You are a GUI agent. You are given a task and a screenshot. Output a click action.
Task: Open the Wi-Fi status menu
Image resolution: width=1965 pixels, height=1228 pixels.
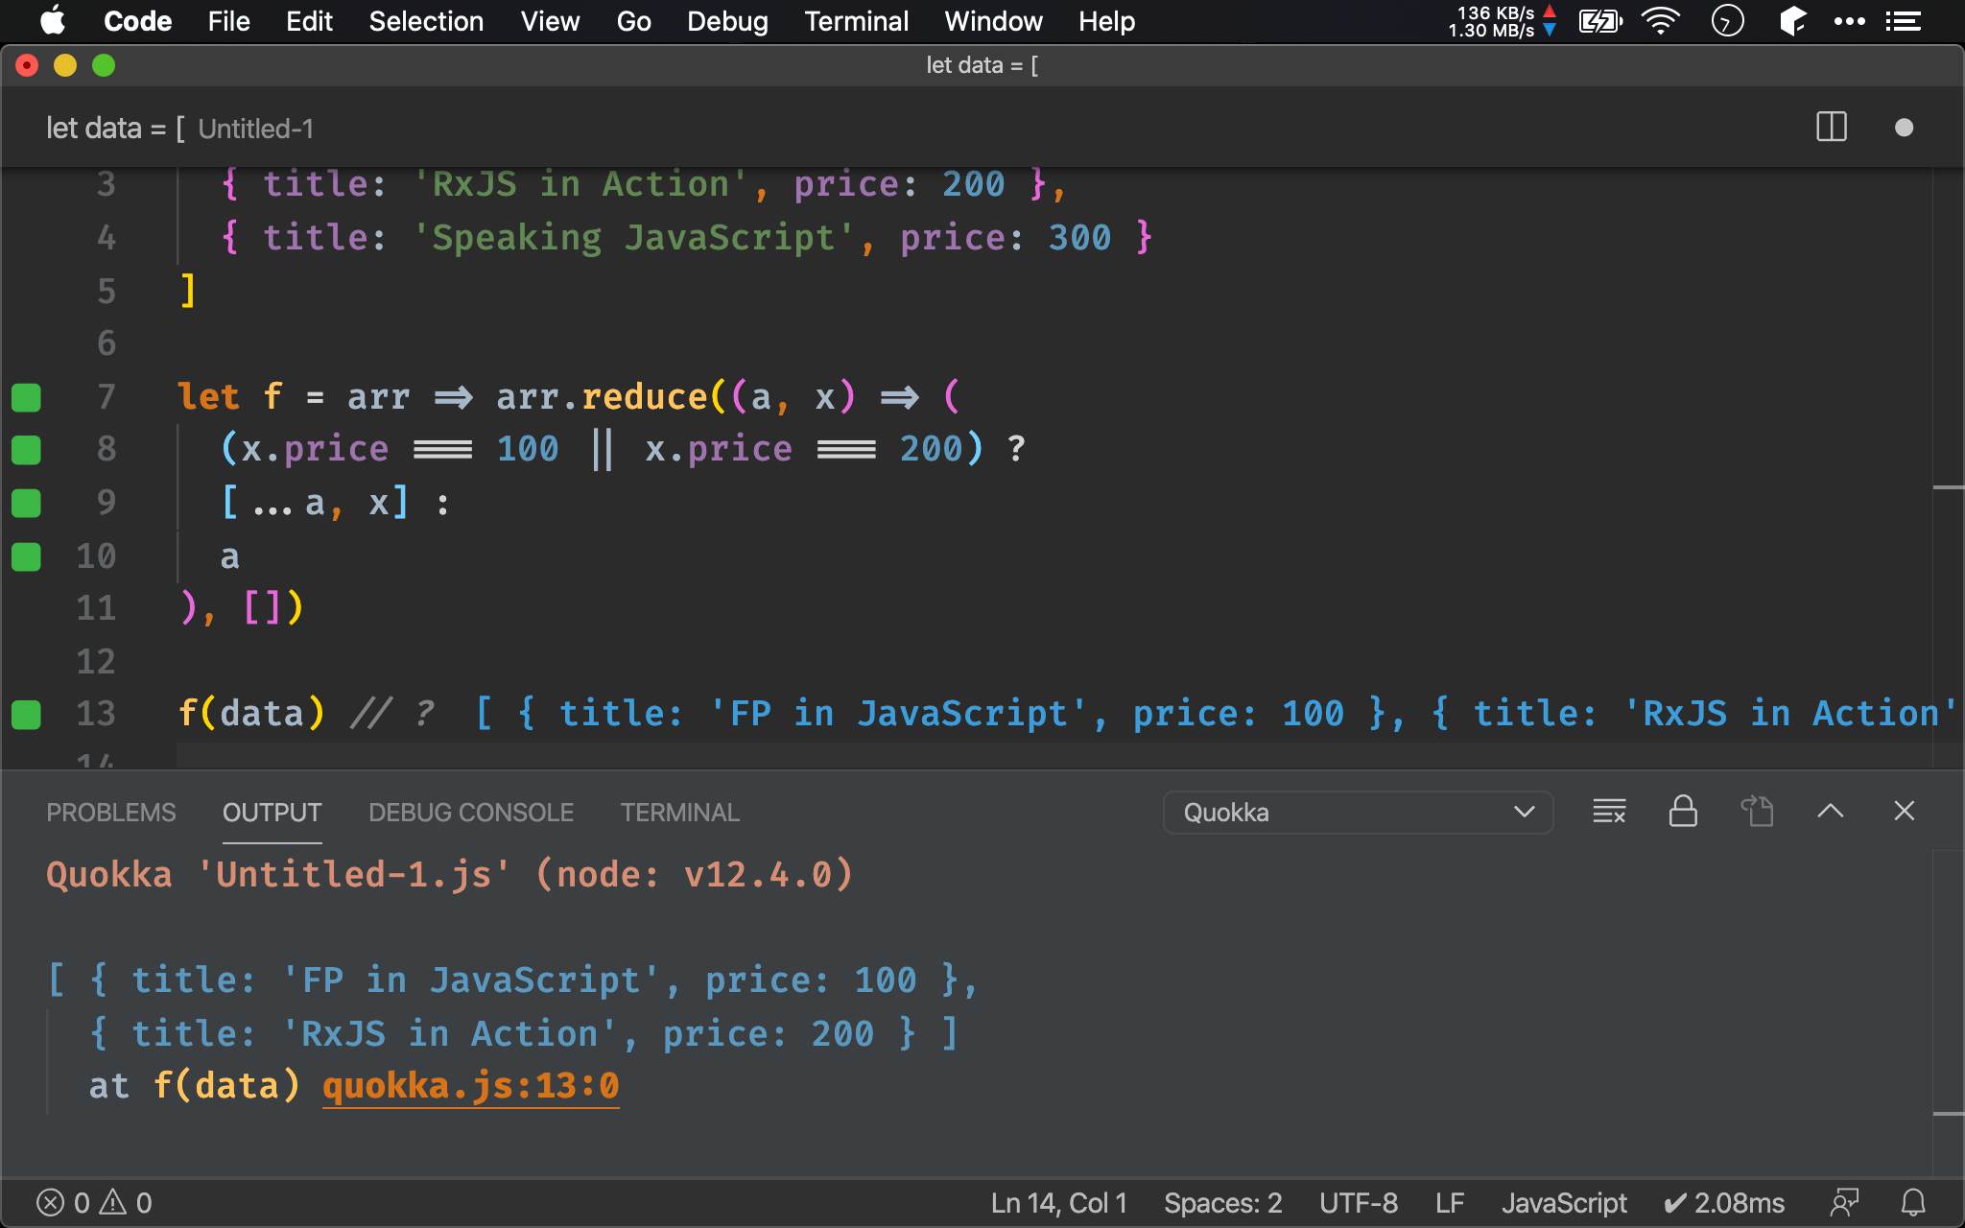tap(1661, 21)
